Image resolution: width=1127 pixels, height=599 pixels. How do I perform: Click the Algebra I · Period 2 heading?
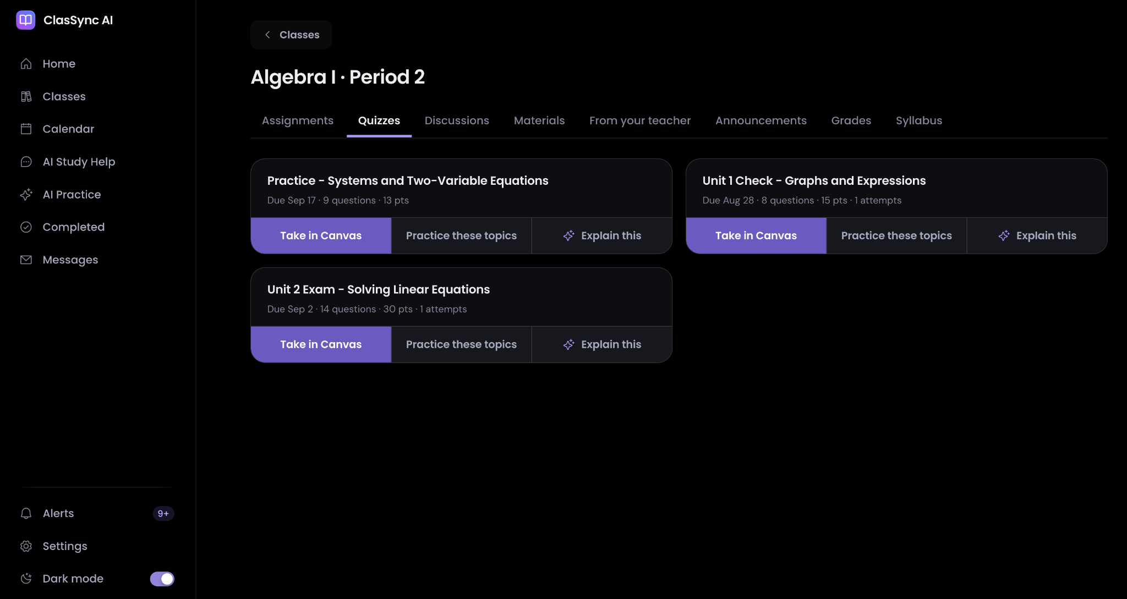(x=338, y=77)
